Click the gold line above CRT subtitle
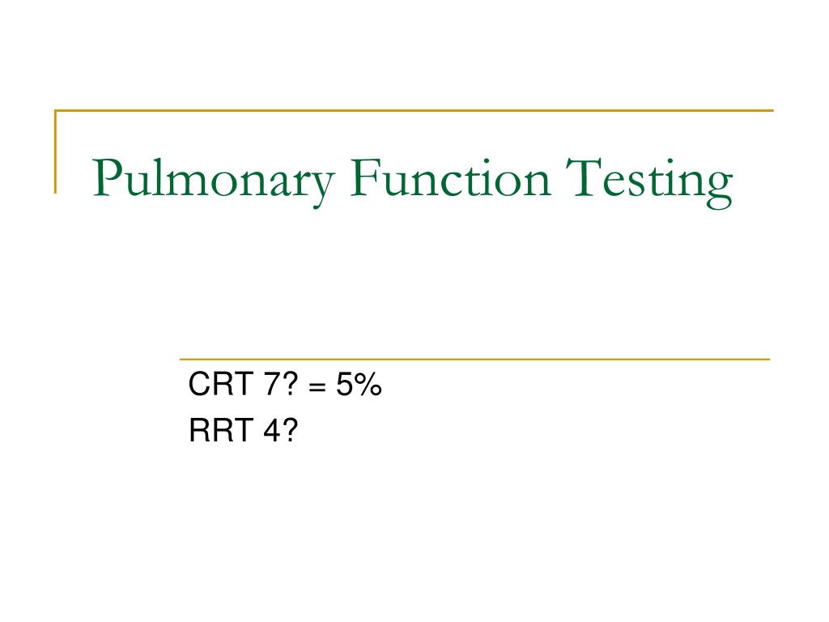This screenshot has height=622, width=829. pos(474,359)
